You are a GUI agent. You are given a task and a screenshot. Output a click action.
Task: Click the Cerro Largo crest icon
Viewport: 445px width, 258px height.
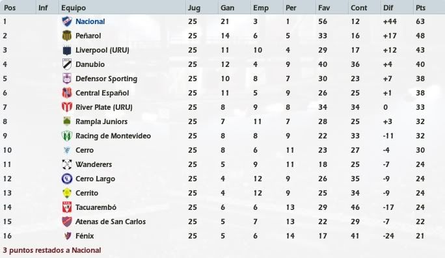click(x=67, y=179)
